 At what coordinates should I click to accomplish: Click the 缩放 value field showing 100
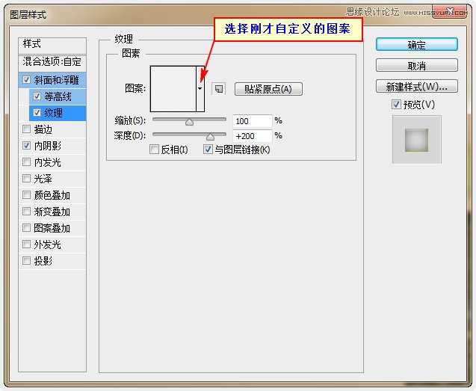coord(253,121)
